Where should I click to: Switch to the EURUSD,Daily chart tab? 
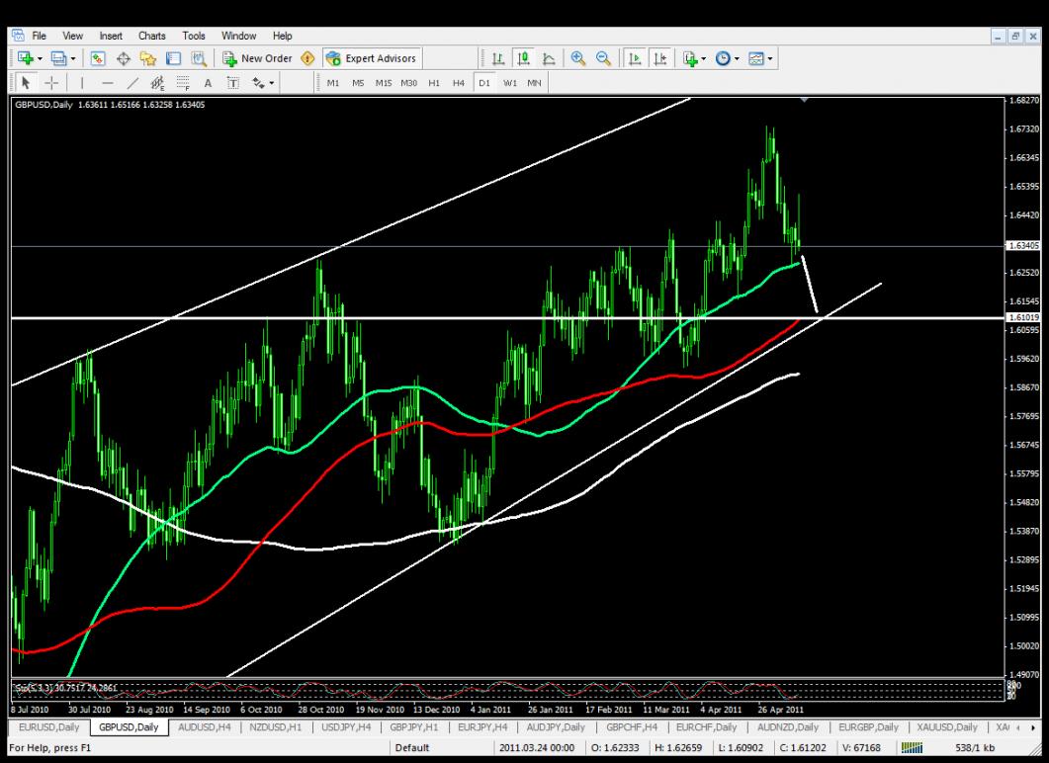[x=44, y=727]
